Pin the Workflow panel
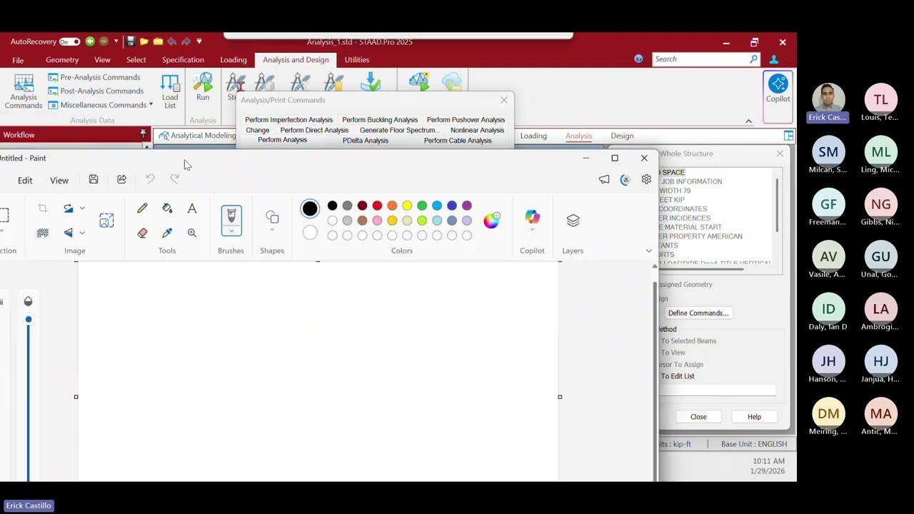 click(x=143, y=134)
